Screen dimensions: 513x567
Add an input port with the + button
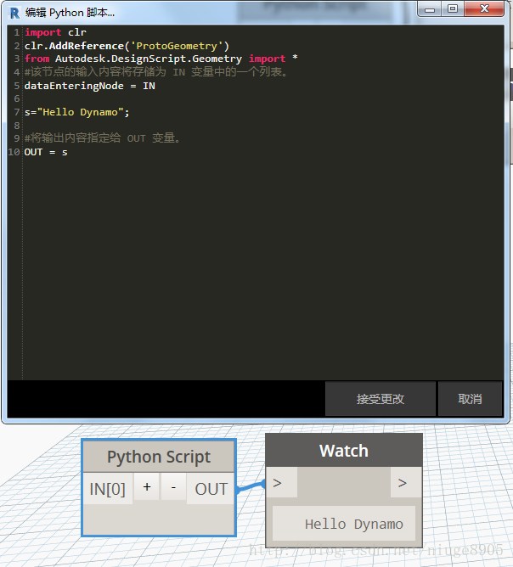coord(146,487)
